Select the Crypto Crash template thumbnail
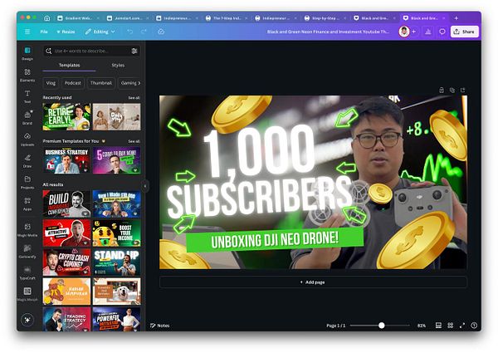 click(x=66, y=262)
